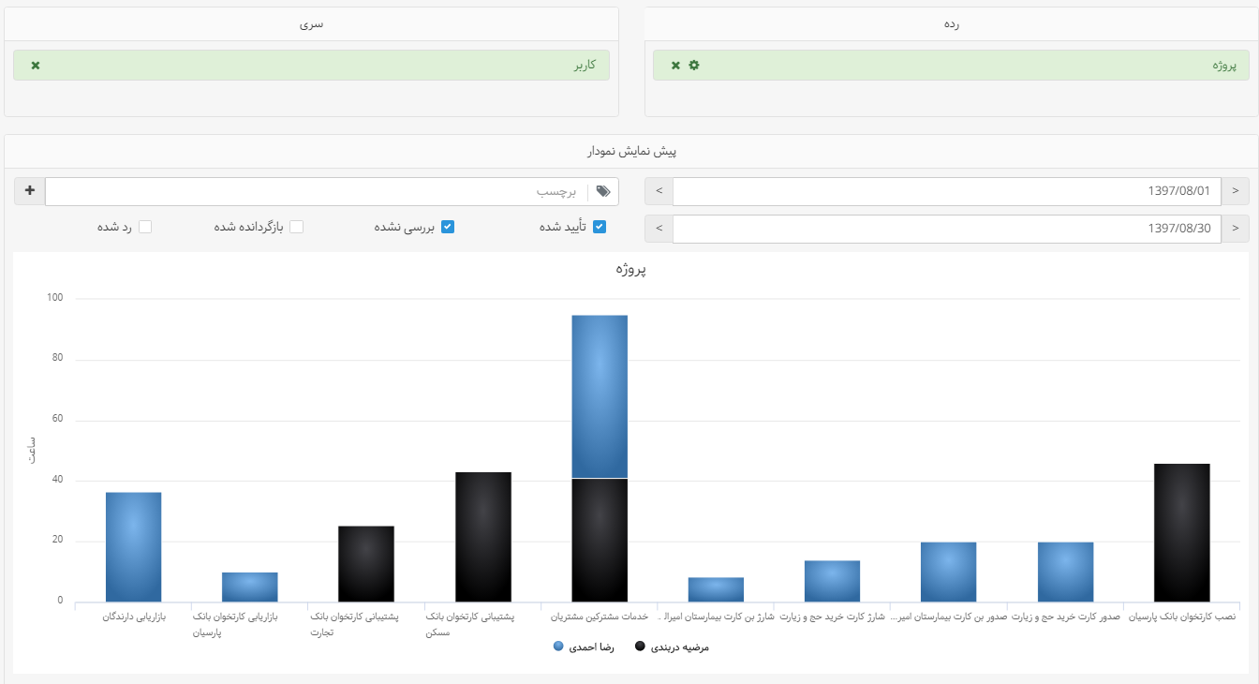Check the رد شده checkbox
1259x684 pixels.
tap(145, 227)
